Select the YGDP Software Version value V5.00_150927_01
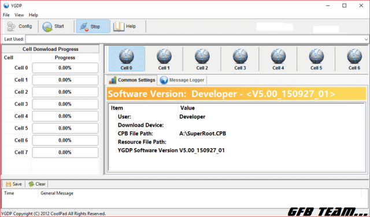Viewport: 370px width, 217px height. [x=202, y=150]
